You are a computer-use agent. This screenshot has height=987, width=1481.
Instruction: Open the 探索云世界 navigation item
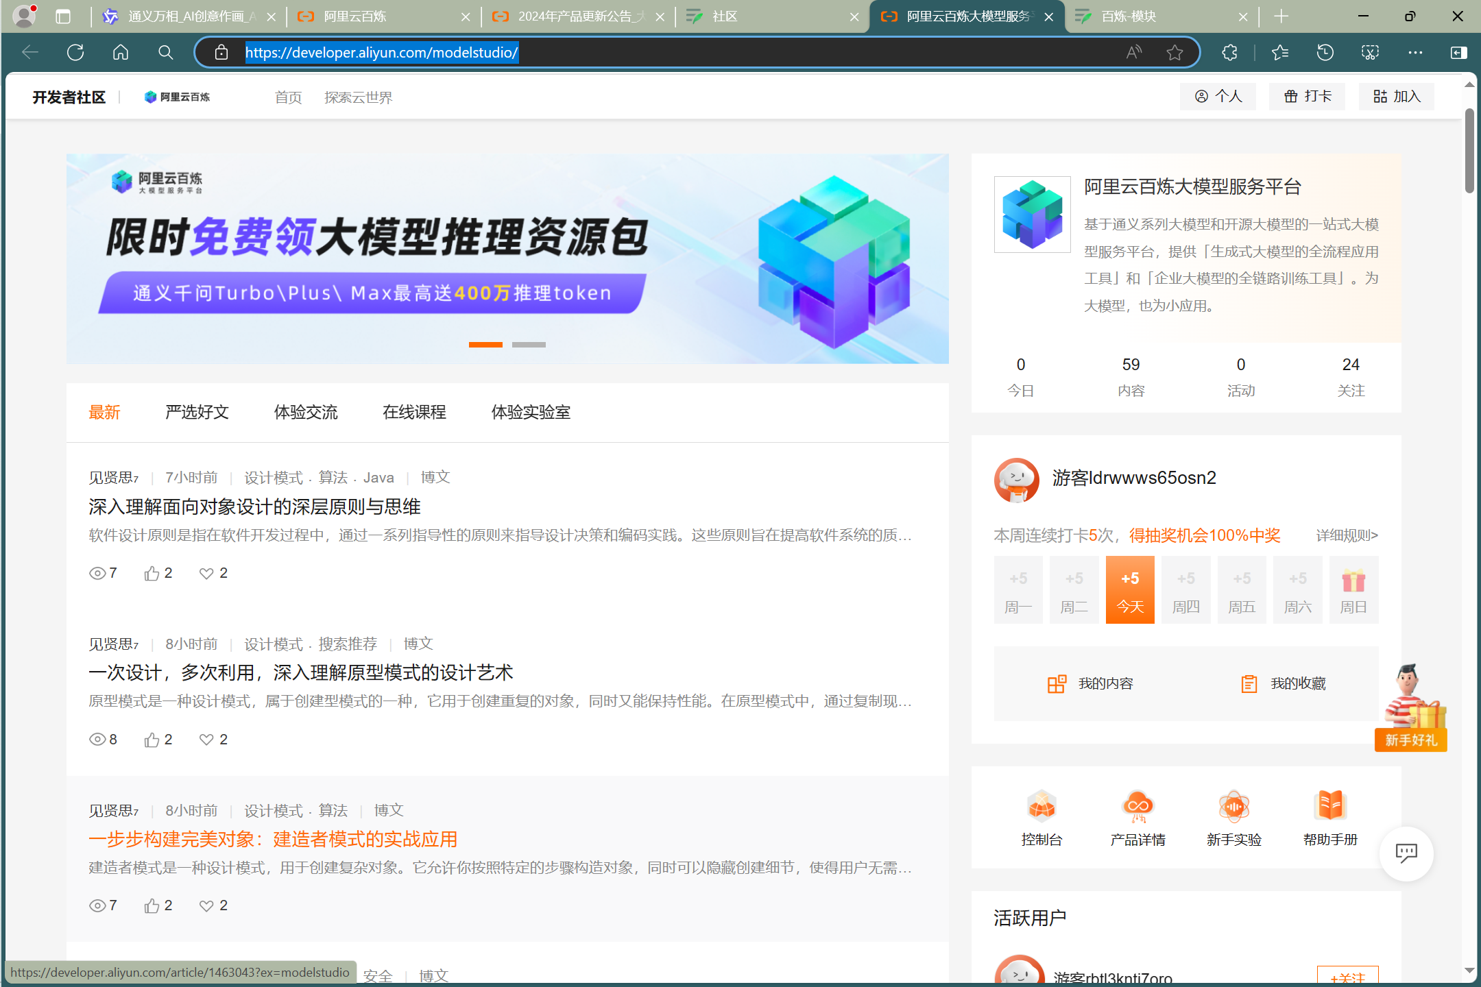point(358,97)
